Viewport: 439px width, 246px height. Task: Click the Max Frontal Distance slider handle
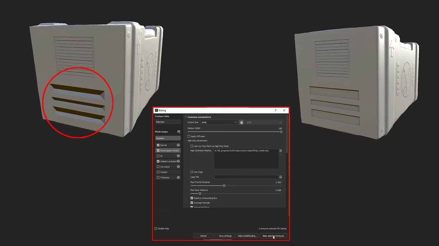click(x=224, y=186)
